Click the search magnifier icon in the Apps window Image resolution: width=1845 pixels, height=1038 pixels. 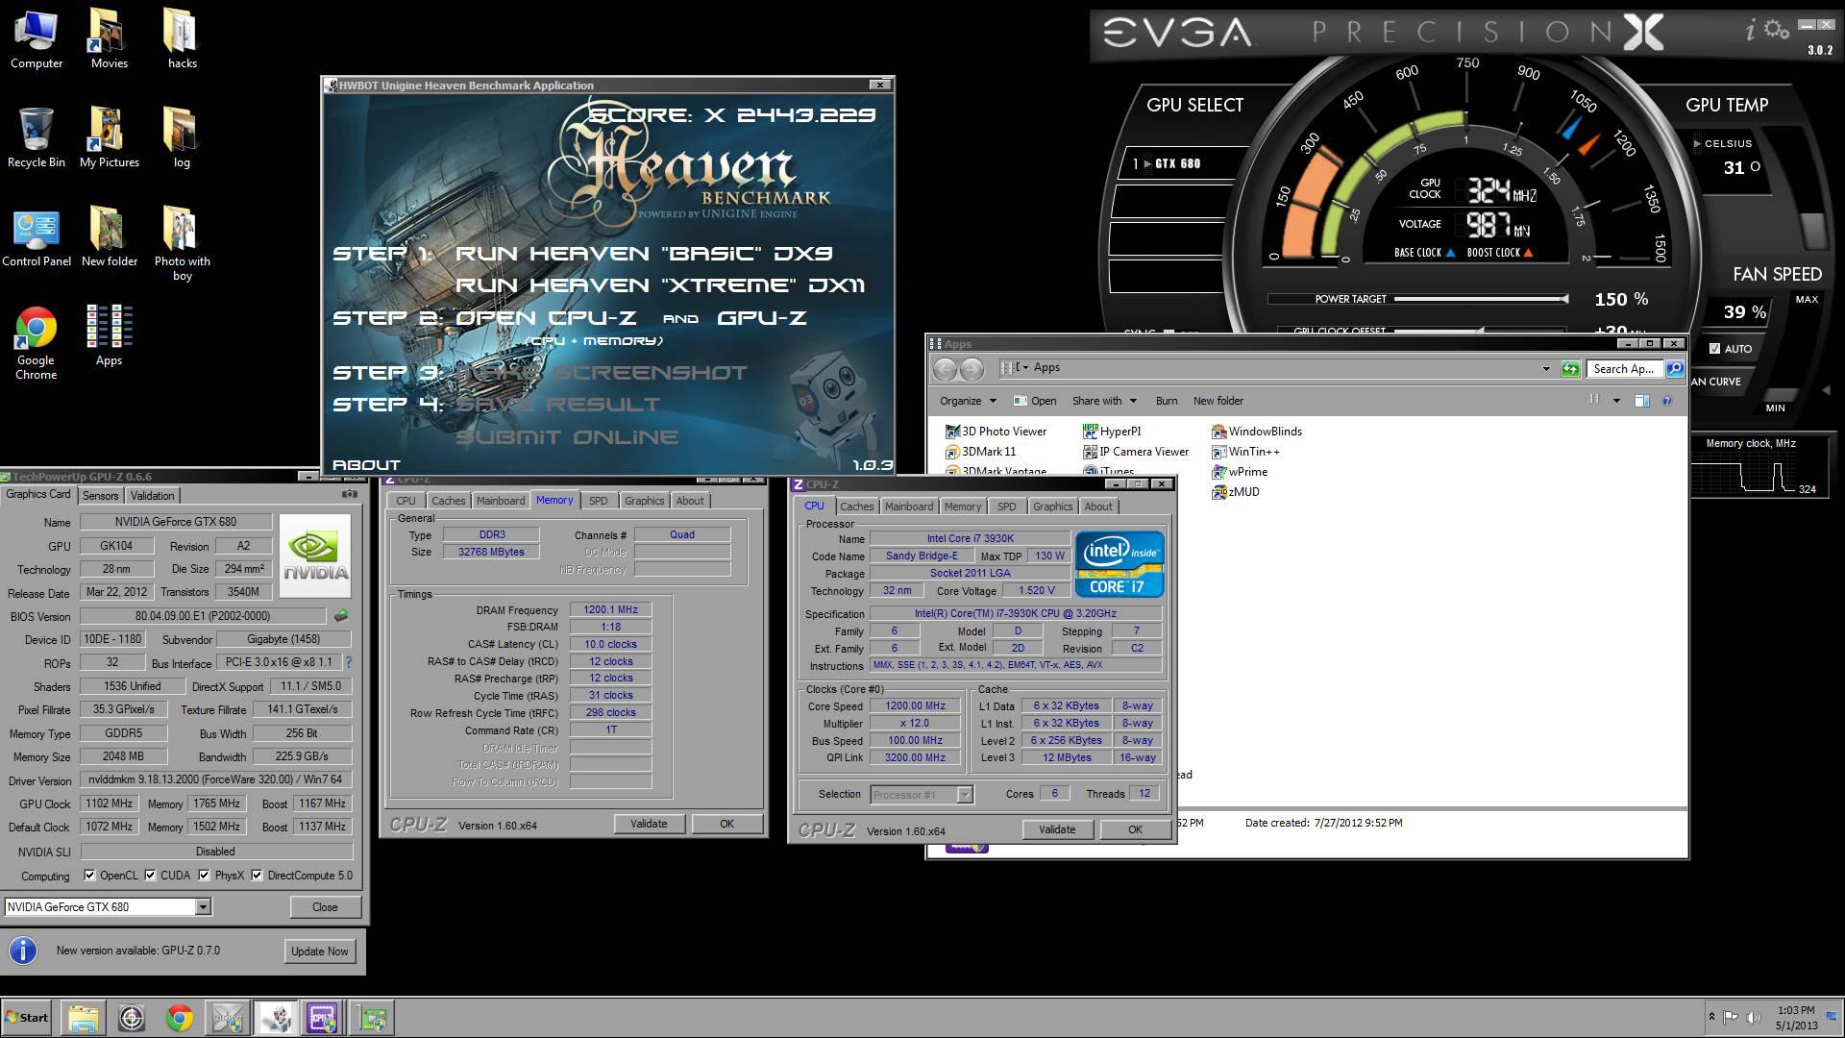click(x=1674, y=368)
